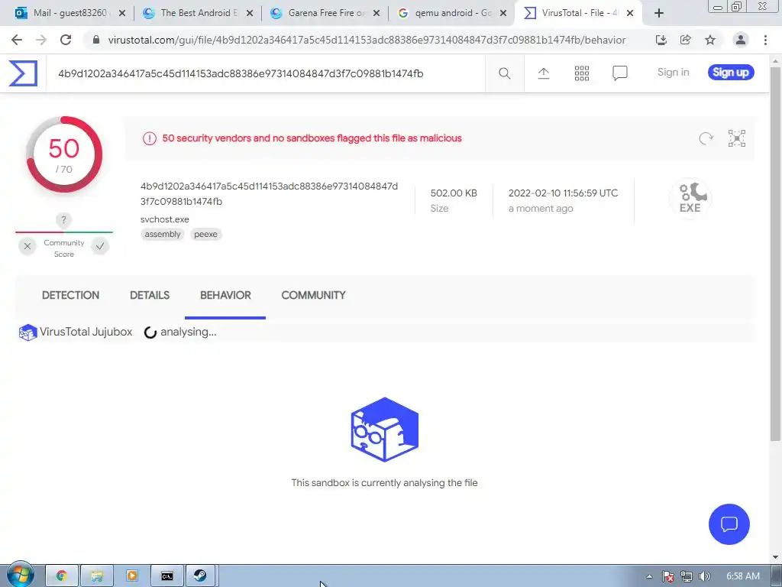The height and width of the screenshot is (587, 782).
Task: Click the 502.00 KB size value
Action: point(454,193)
